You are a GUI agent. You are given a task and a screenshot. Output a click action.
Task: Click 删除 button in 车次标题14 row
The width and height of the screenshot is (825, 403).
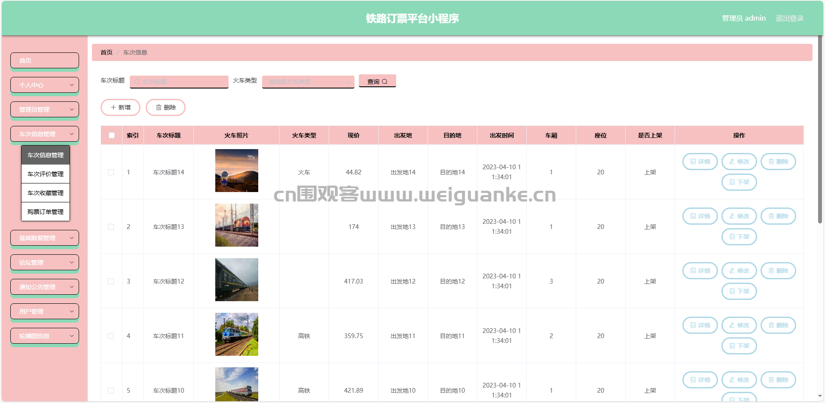click(778, 162)
